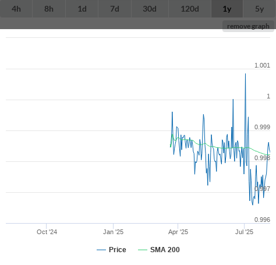Image resolution: width=276 pixels, height=265 pixels.
Task: Click the Oct '24 x-axis label
Action: point(47,232)
